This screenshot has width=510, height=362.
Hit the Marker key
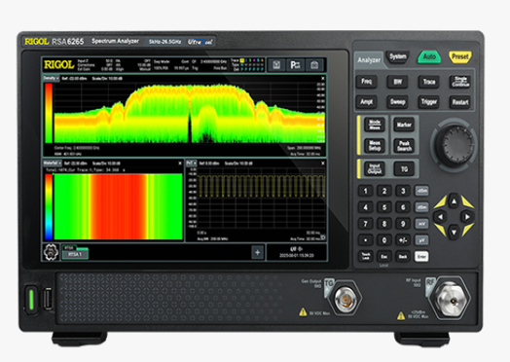[404, 125]
